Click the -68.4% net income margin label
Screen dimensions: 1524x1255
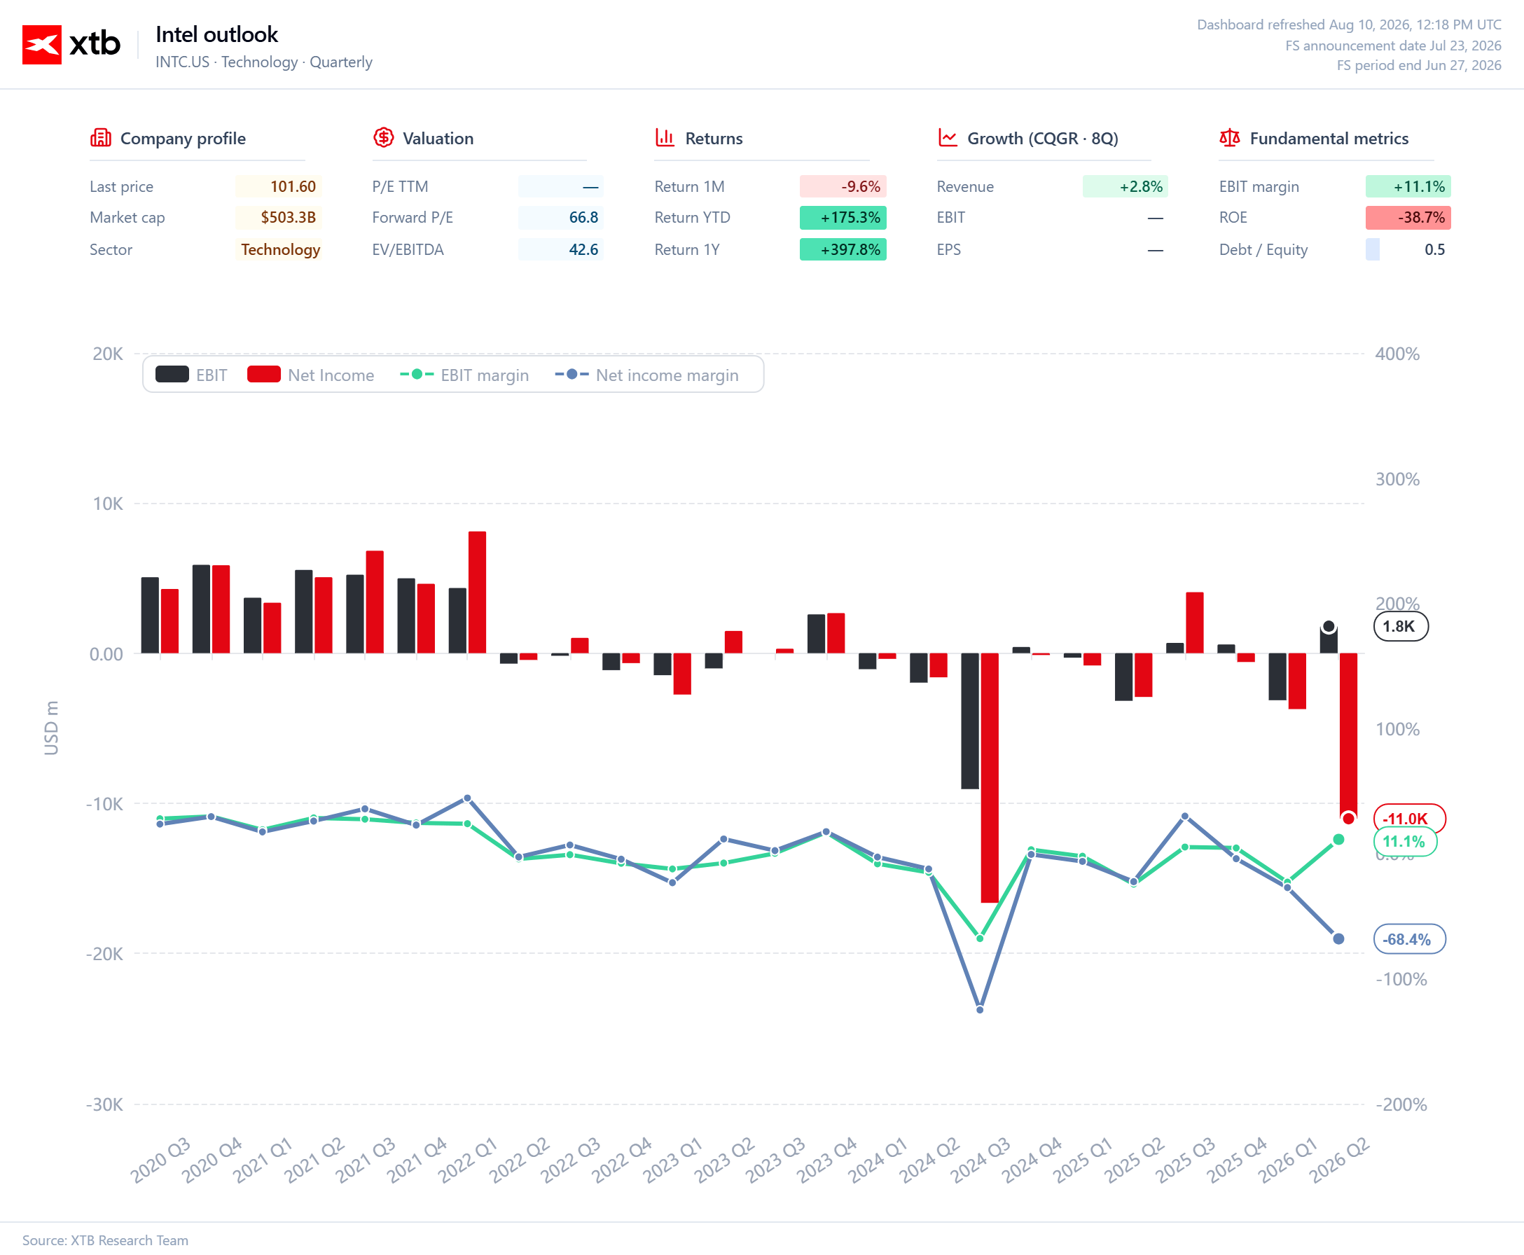[x=1409, y=939]
